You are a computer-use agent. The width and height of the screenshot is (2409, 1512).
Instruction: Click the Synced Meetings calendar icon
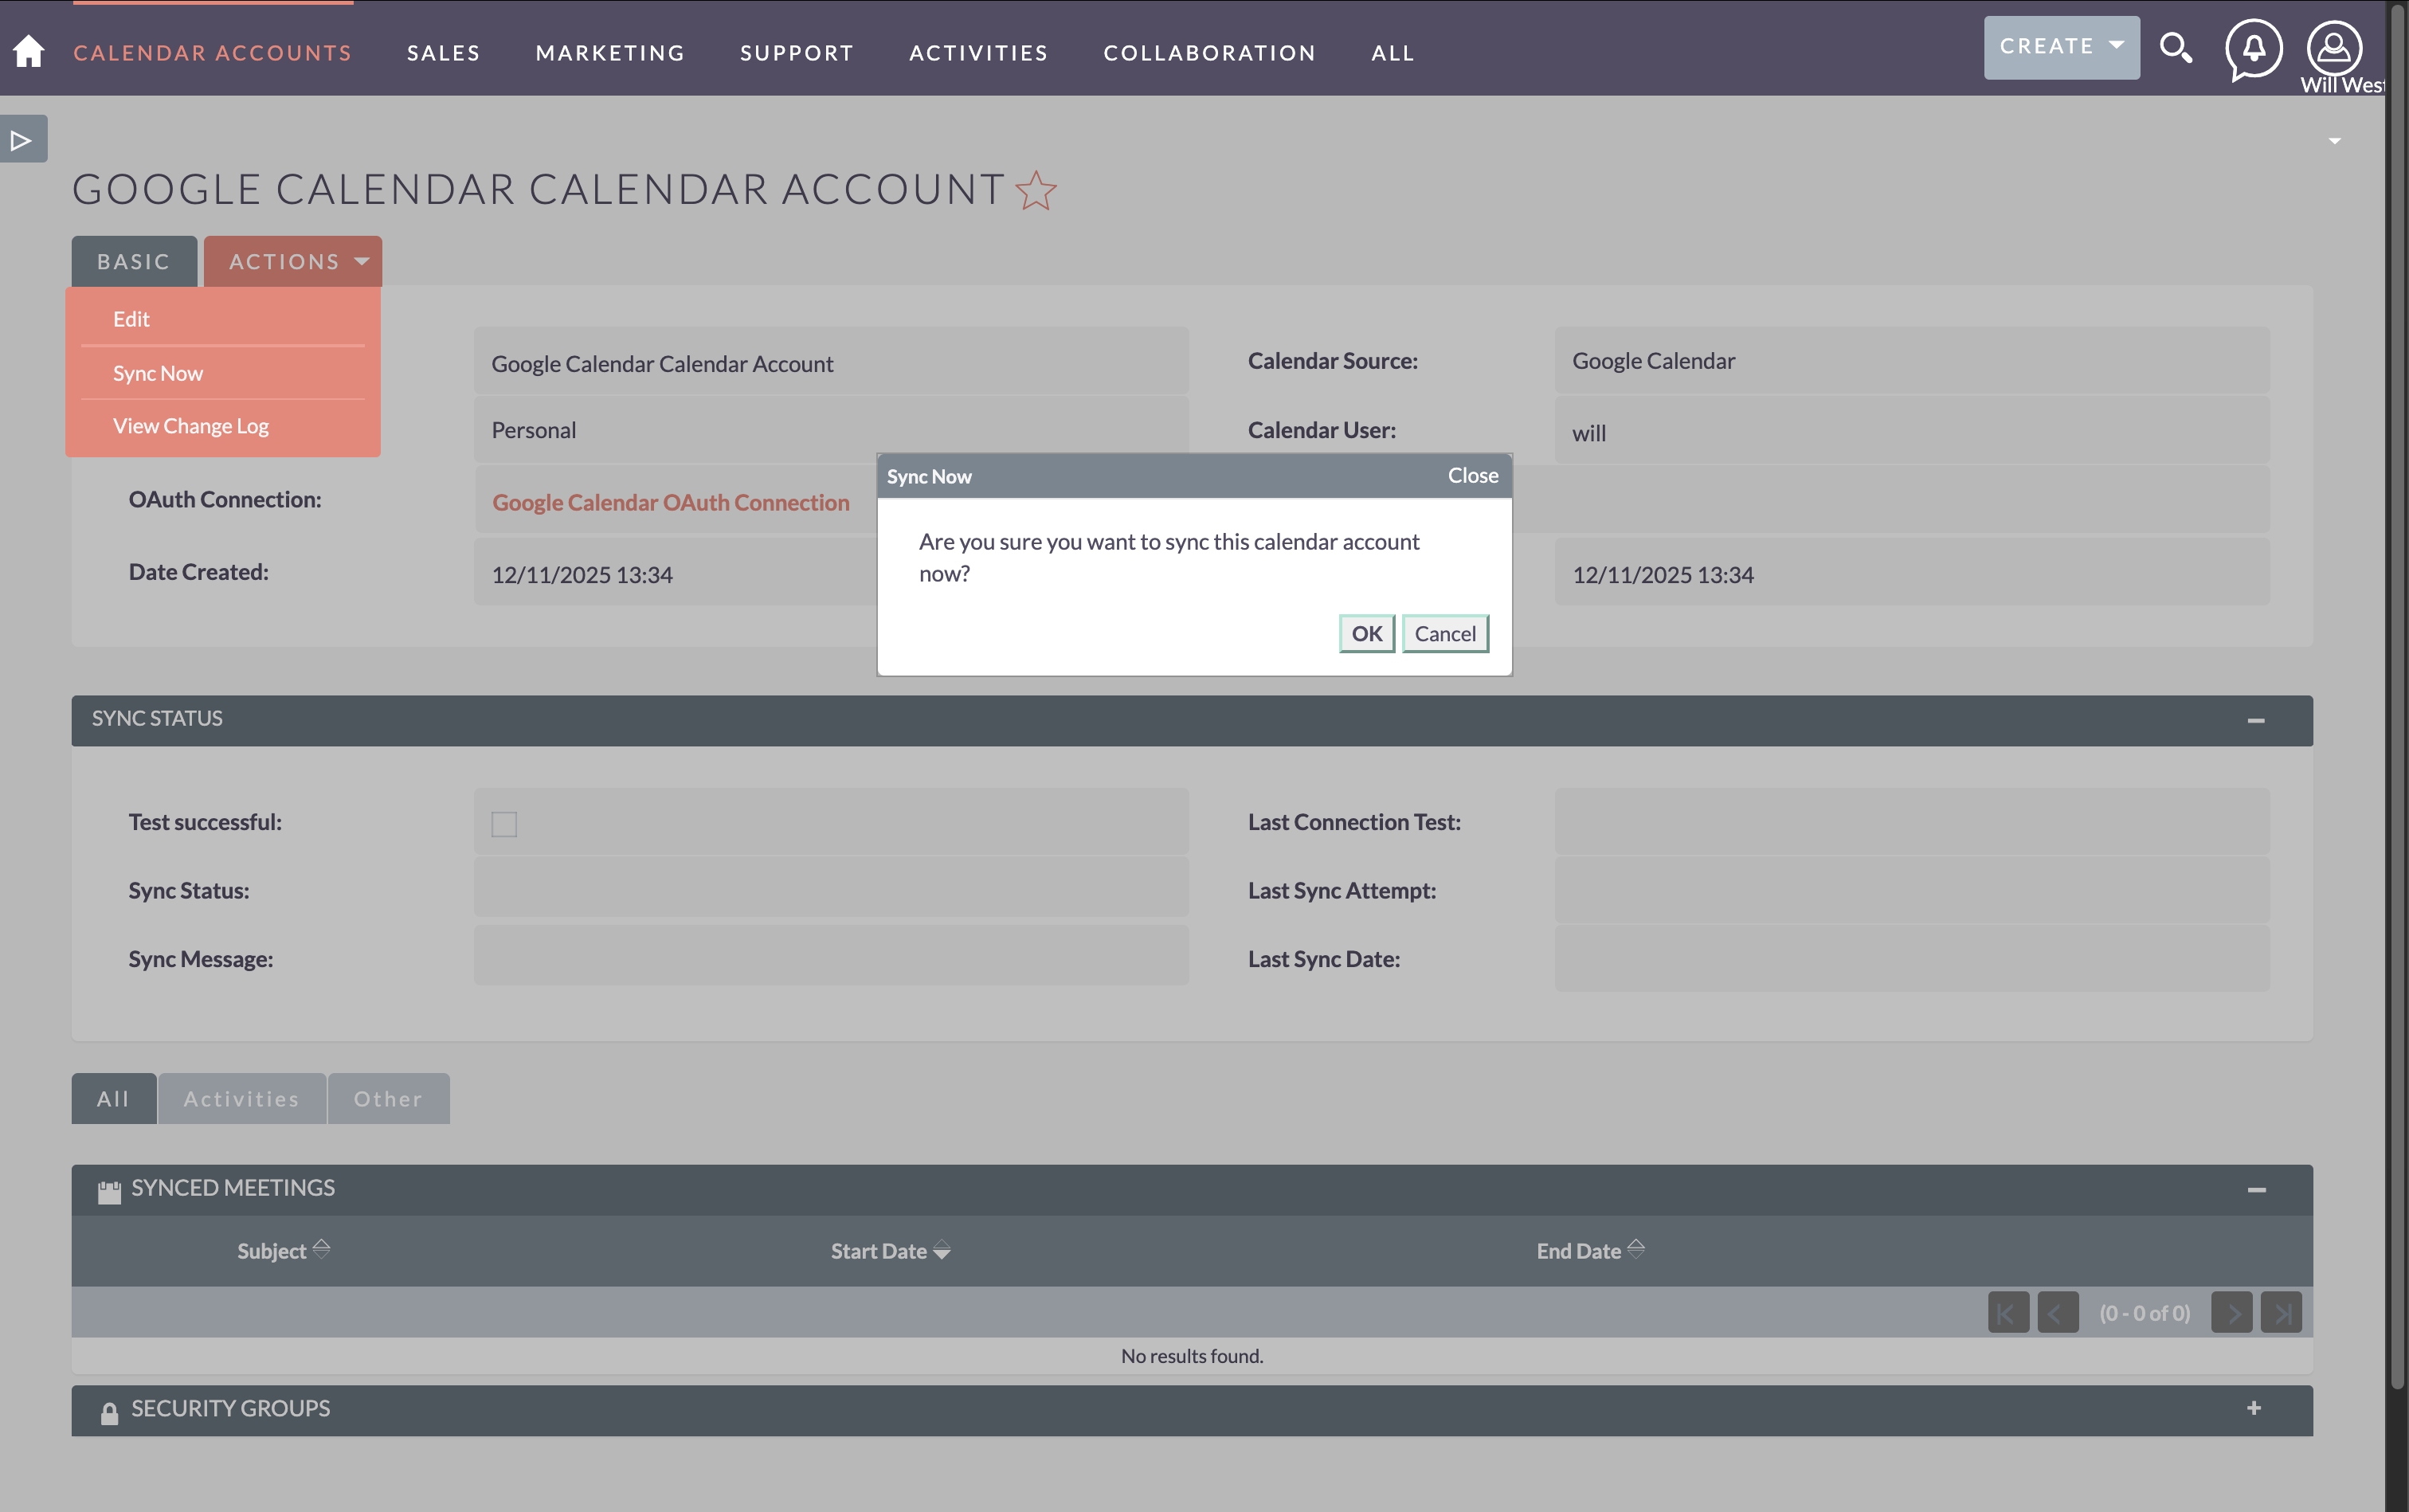point(108,1190)
